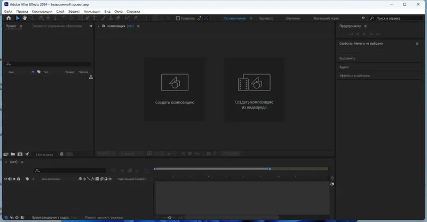Click the shy layer switch column header
The image size is (427, 222).
pos(80,179)
